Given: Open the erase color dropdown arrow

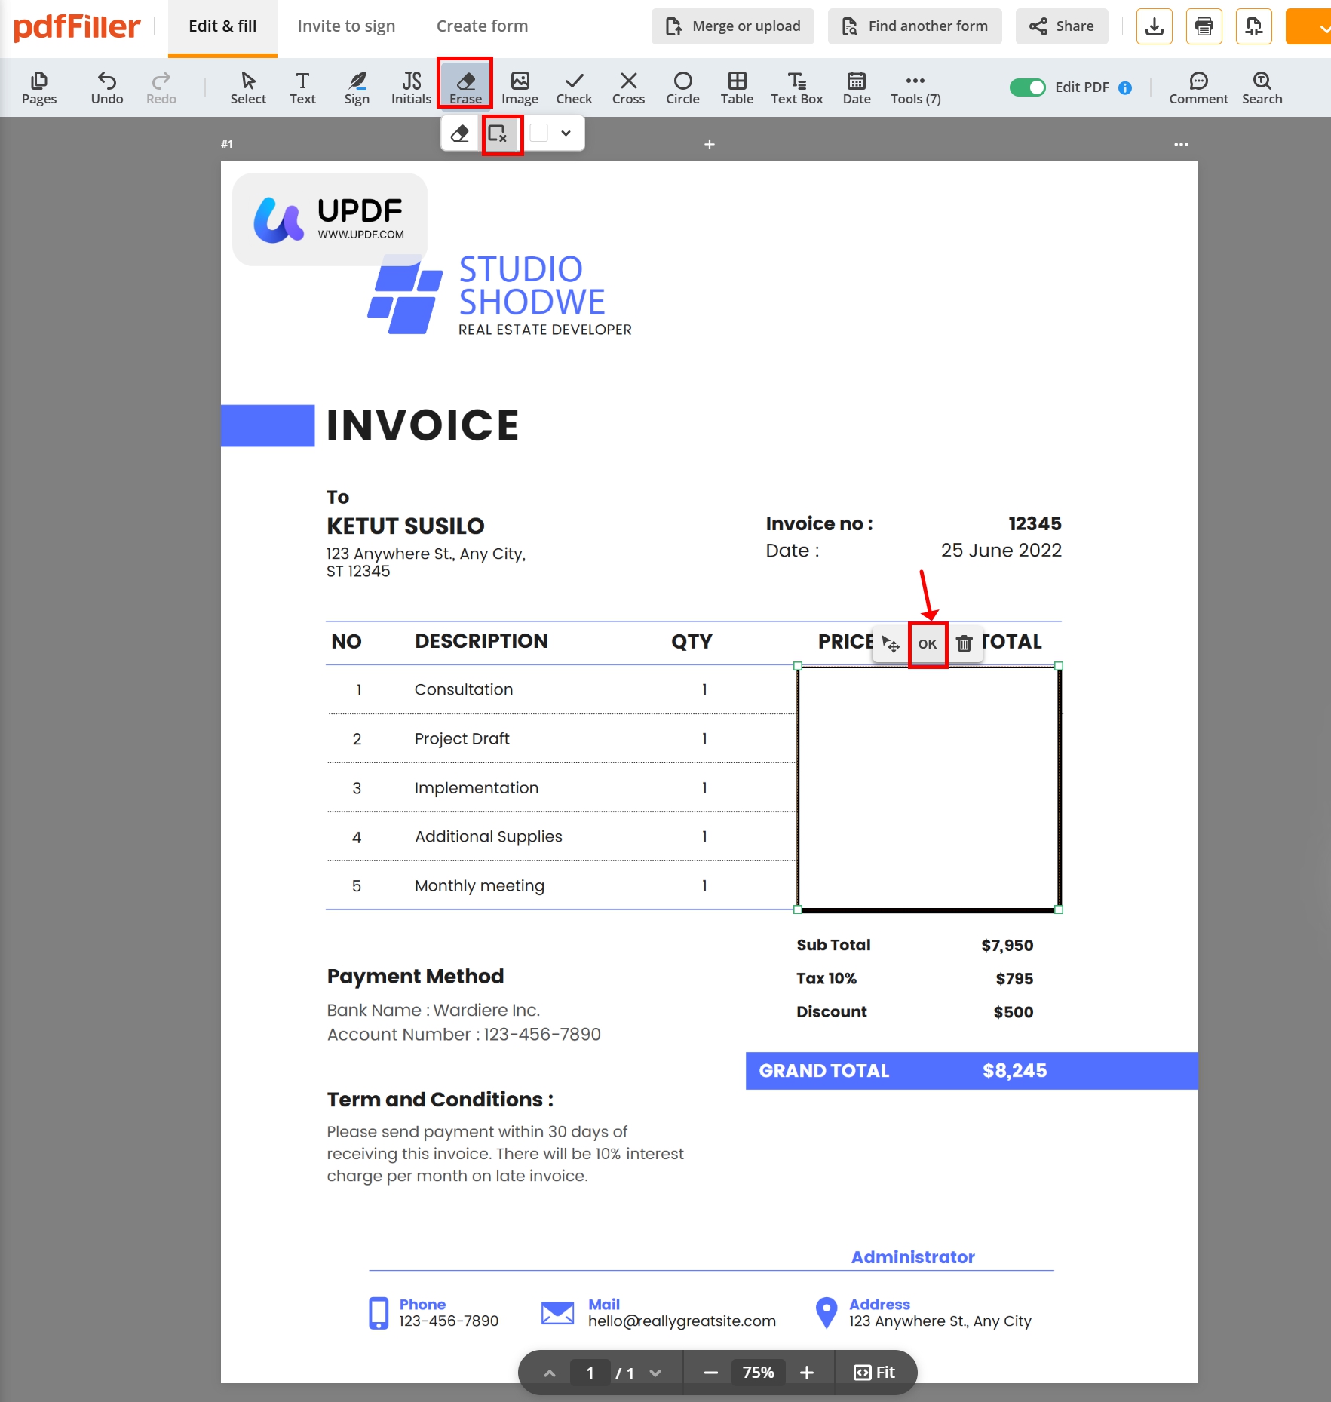Looking at the screenshot, I should (x=566, y=133).
